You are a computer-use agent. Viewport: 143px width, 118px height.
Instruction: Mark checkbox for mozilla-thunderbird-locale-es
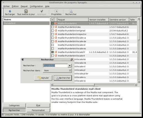[53, 48]
